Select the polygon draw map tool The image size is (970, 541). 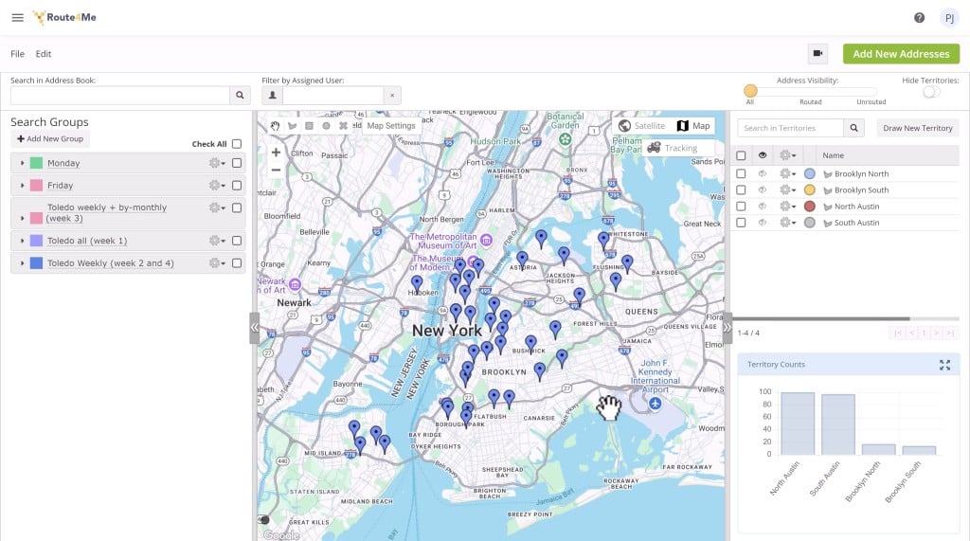point(293,126)
